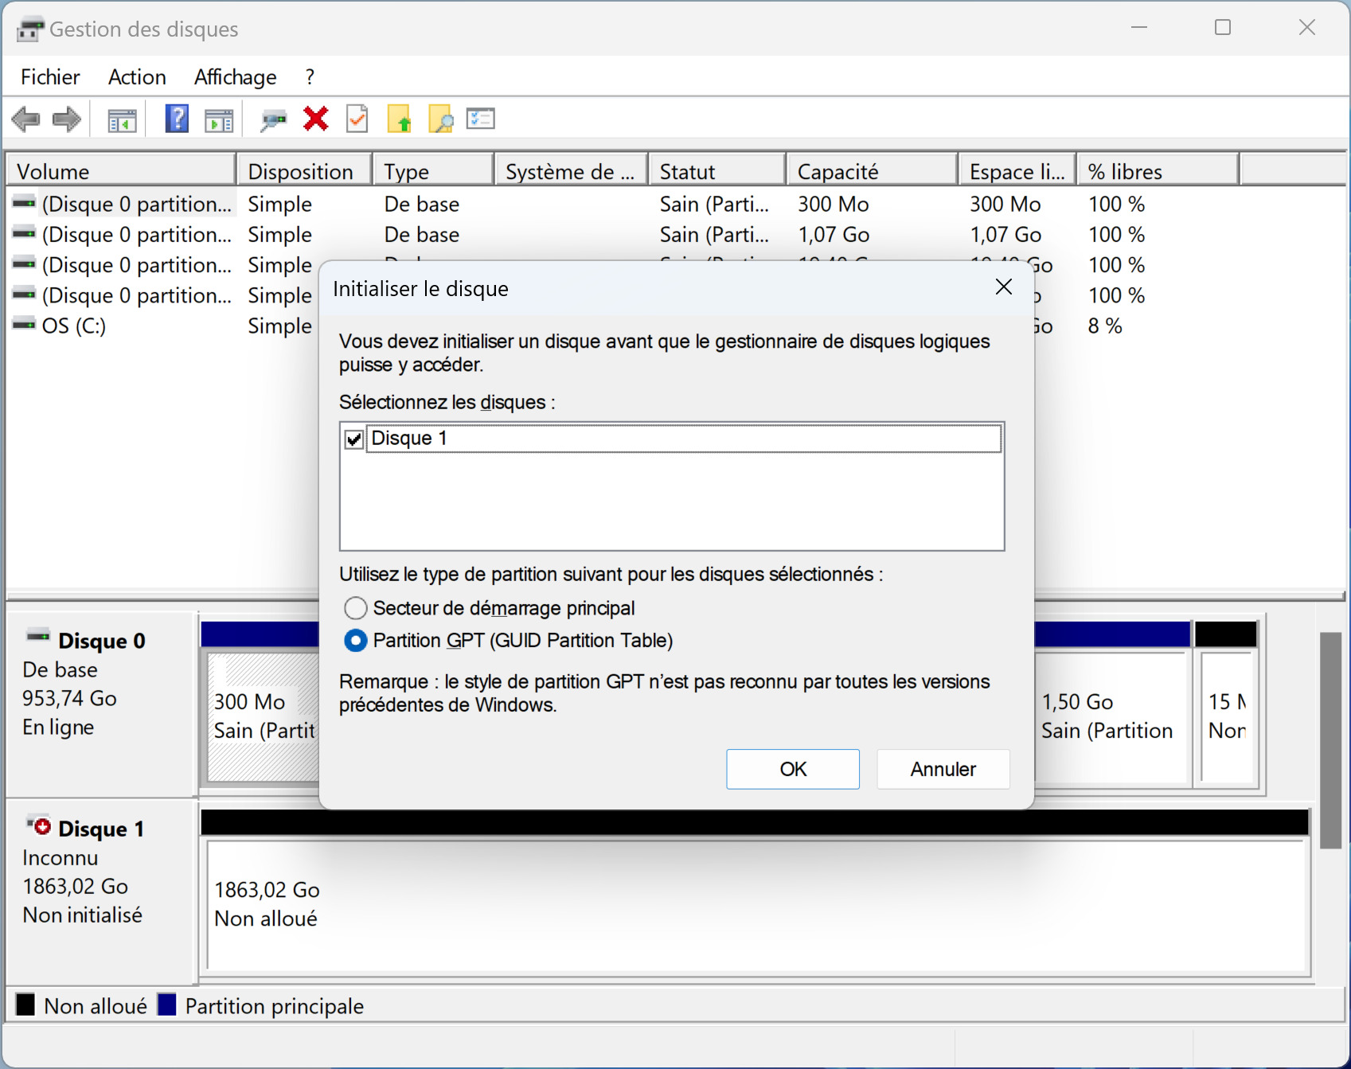Close the Initialiser le disque dialog
The height and width of the screenshot is (1069, 1351).
tap(1004, 287)
